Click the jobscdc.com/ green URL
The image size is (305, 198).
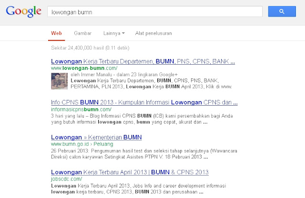[67, 179]
